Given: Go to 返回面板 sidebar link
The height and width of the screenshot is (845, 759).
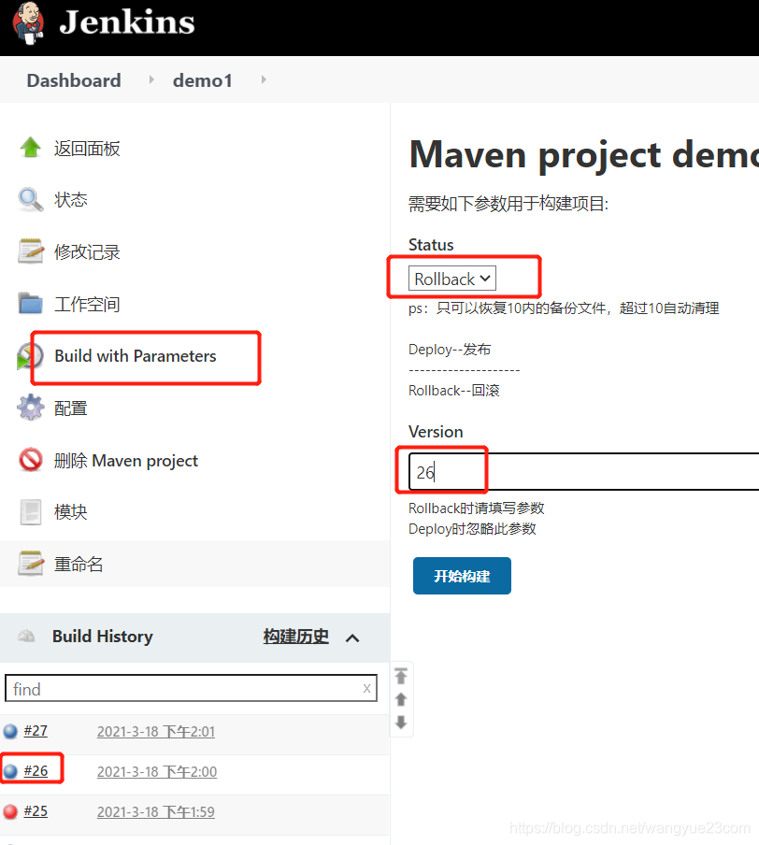Looking at the screenshot, I should (x=87, y=149).
